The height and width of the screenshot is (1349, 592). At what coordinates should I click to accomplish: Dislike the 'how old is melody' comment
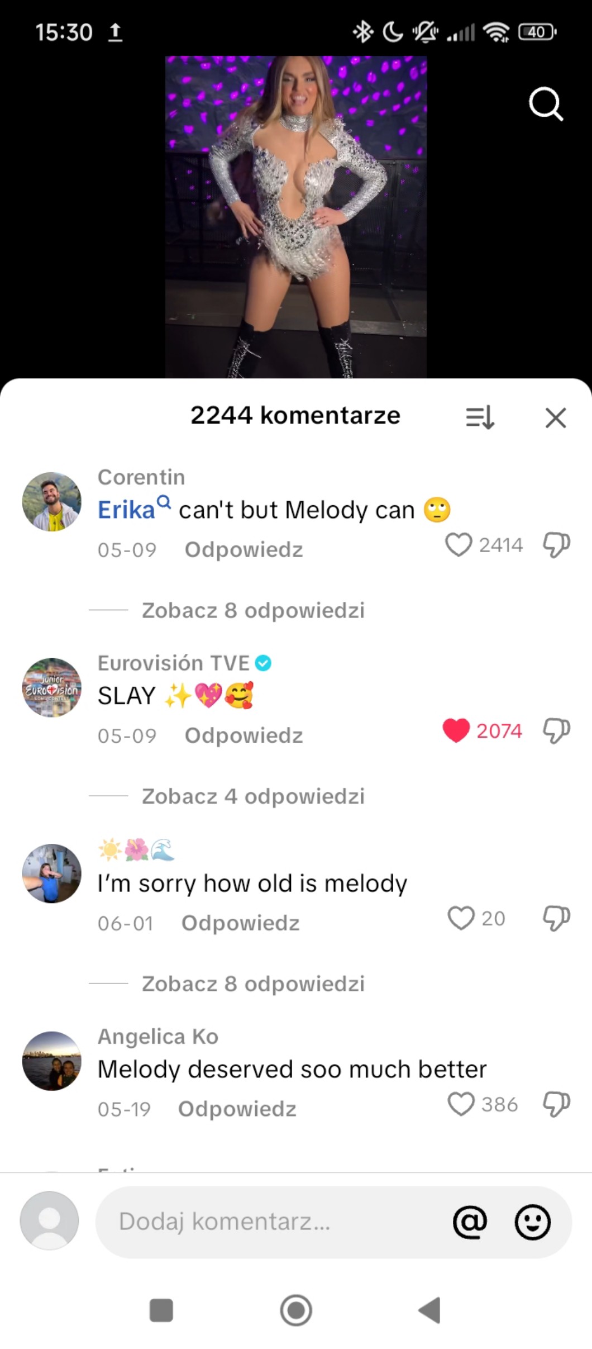click(x=556, y=918)
